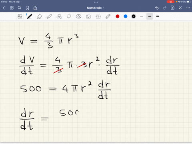Undo the last stroke
Screen dimensions: 192x144
(157, 8)
